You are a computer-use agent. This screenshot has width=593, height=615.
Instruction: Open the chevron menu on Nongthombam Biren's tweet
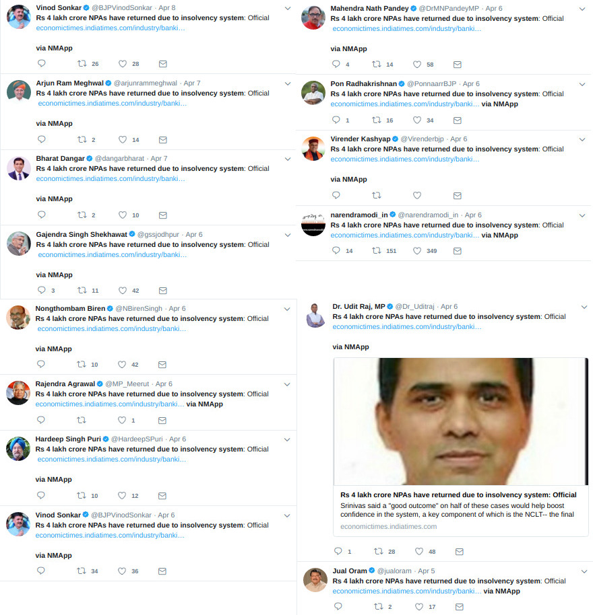pyautogui.click(x=287, y=309)
